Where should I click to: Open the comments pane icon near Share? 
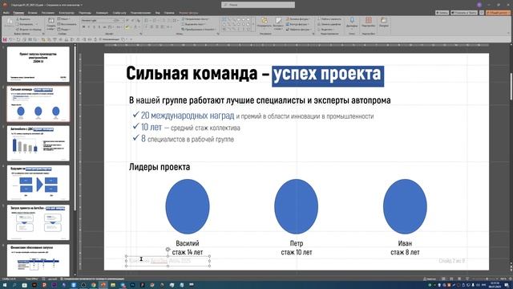[482, 13]
